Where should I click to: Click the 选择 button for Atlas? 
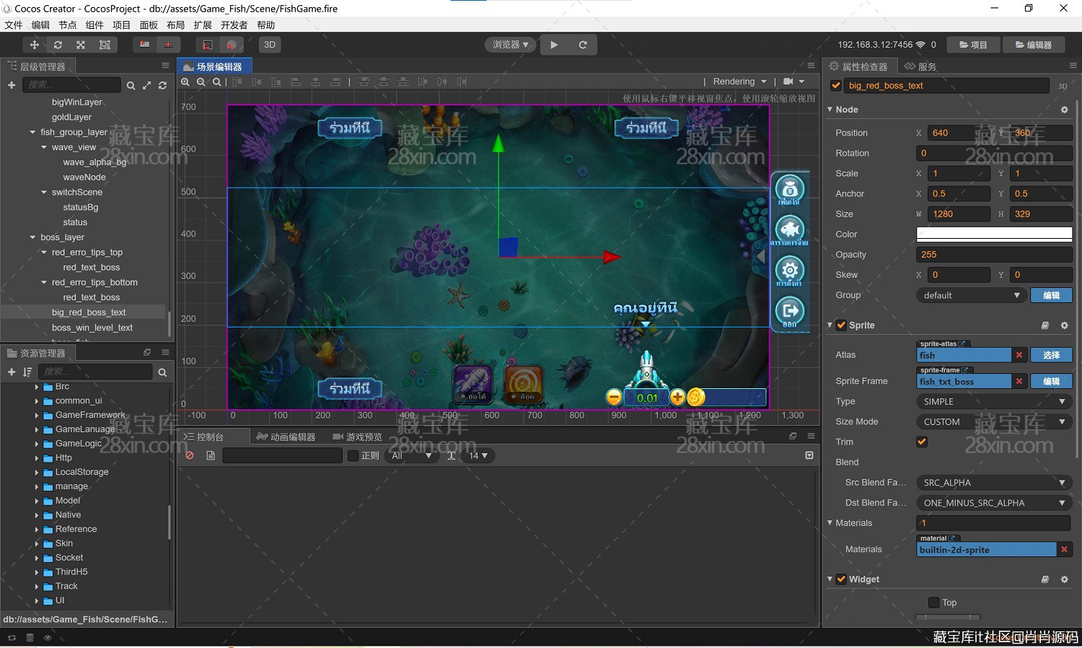click(1052, 355)
